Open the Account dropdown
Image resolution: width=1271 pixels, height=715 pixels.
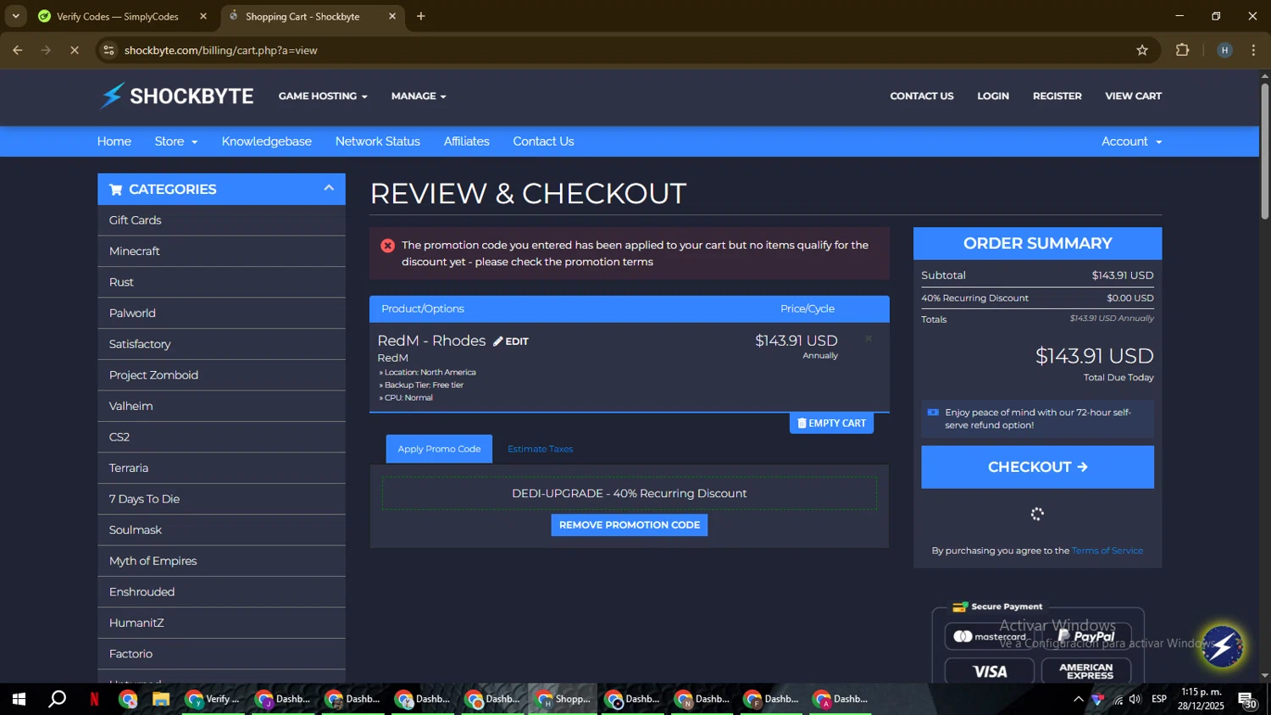point(1131,141)
